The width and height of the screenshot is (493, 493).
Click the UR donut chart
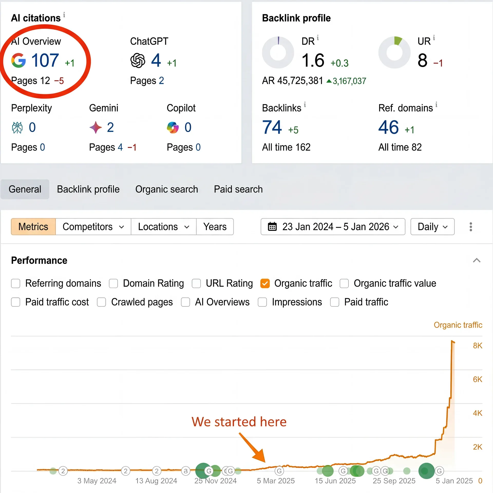click(395, 52)
